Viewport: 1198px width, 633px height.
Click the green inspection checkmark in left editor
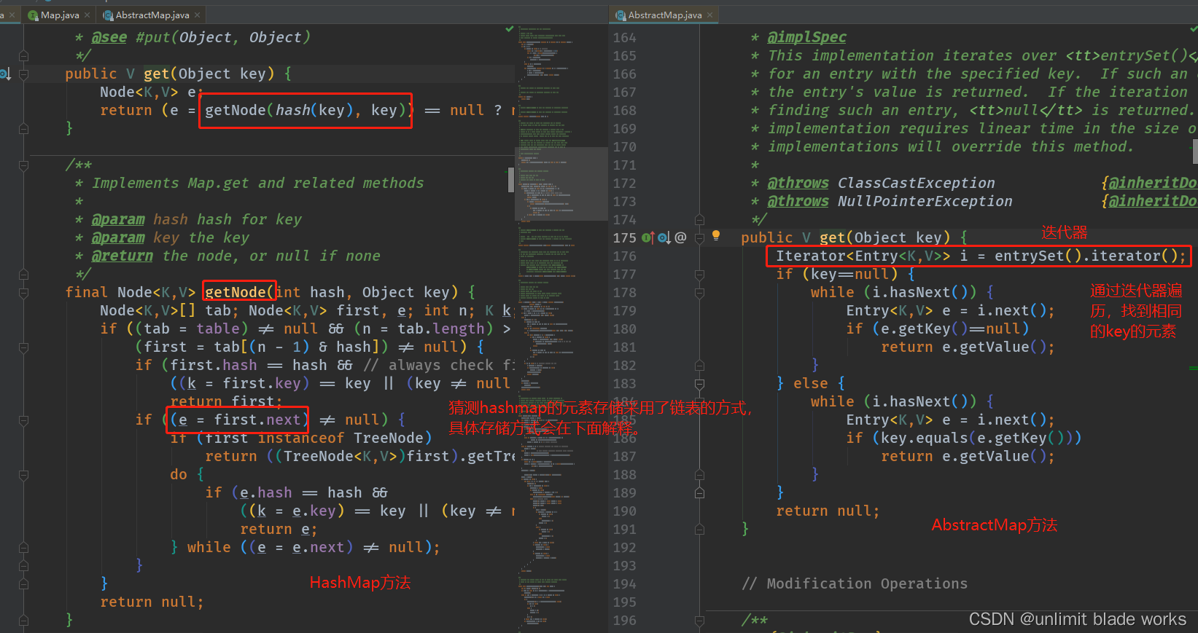(510, 29)
